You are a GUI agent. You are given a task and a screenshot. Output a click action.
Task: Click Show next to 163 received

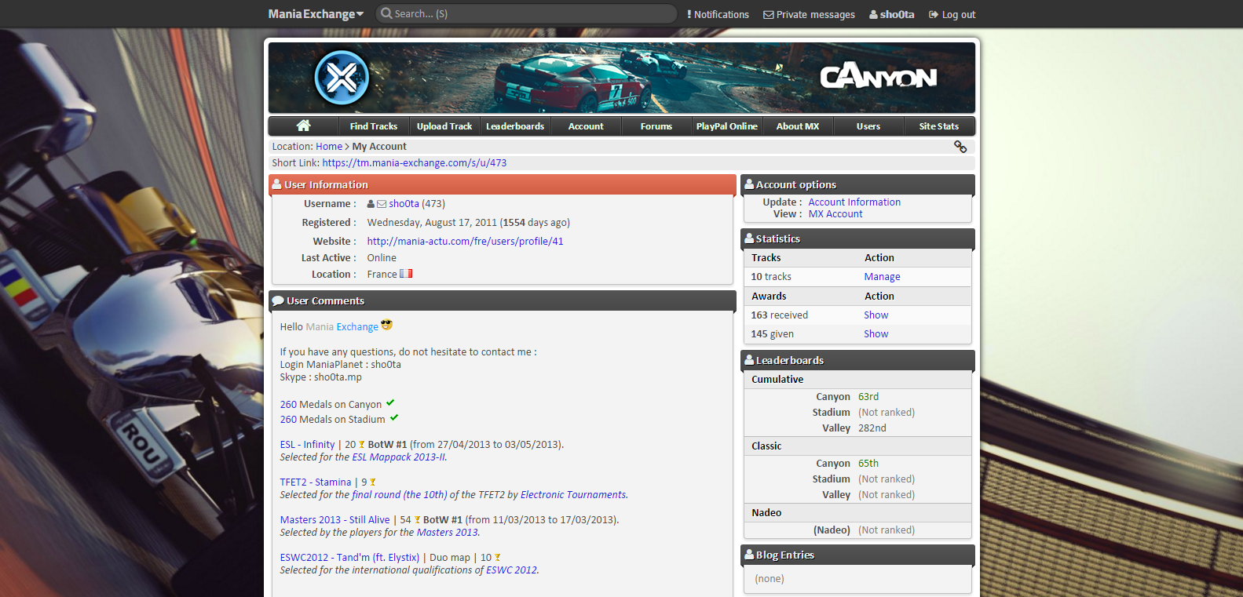[876, 315]
